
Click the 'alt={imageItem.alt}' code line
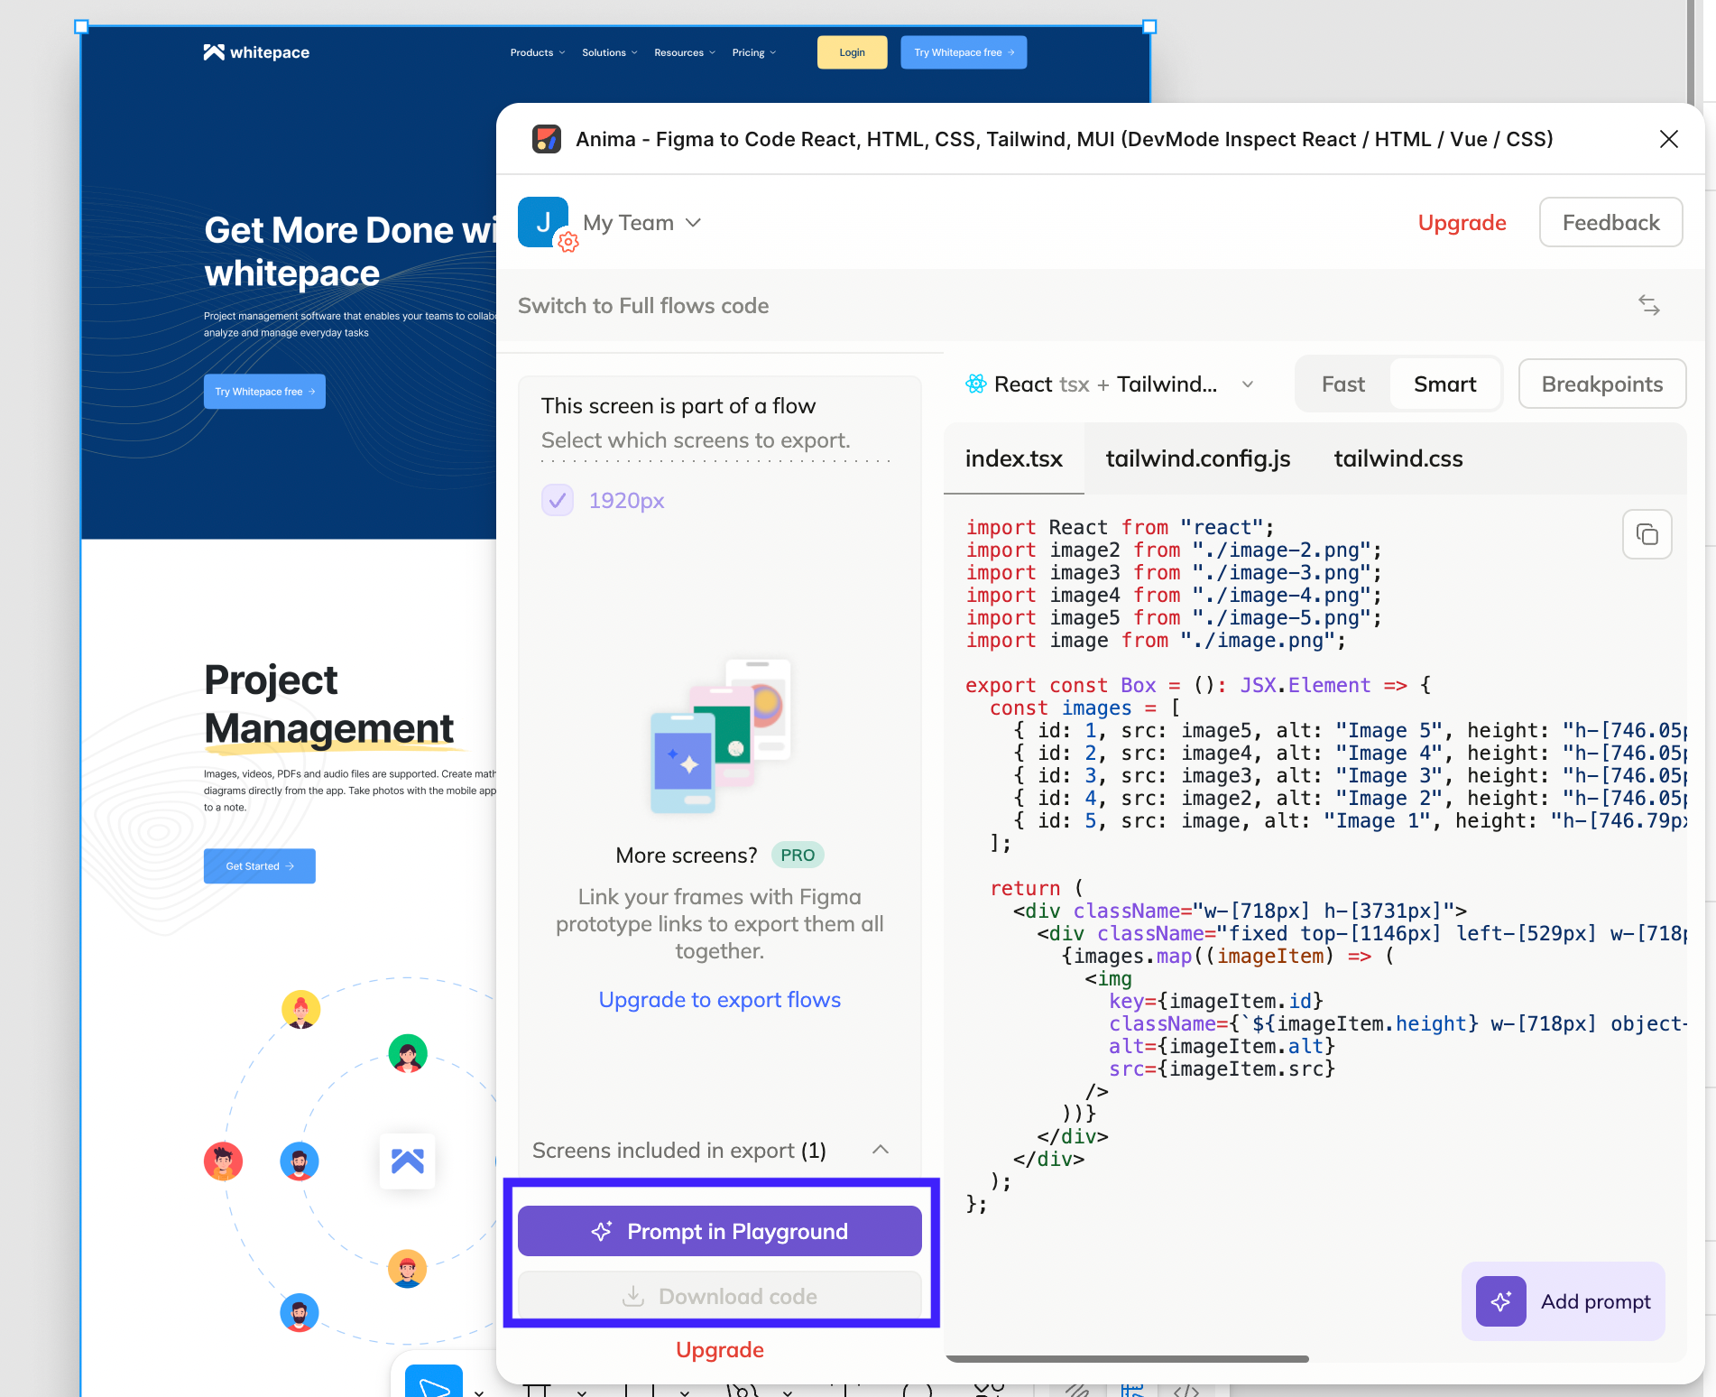pos(1222,1046)
